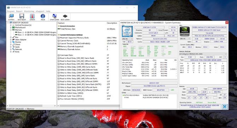Open the Report menu
237x128 pixels.
19,11
